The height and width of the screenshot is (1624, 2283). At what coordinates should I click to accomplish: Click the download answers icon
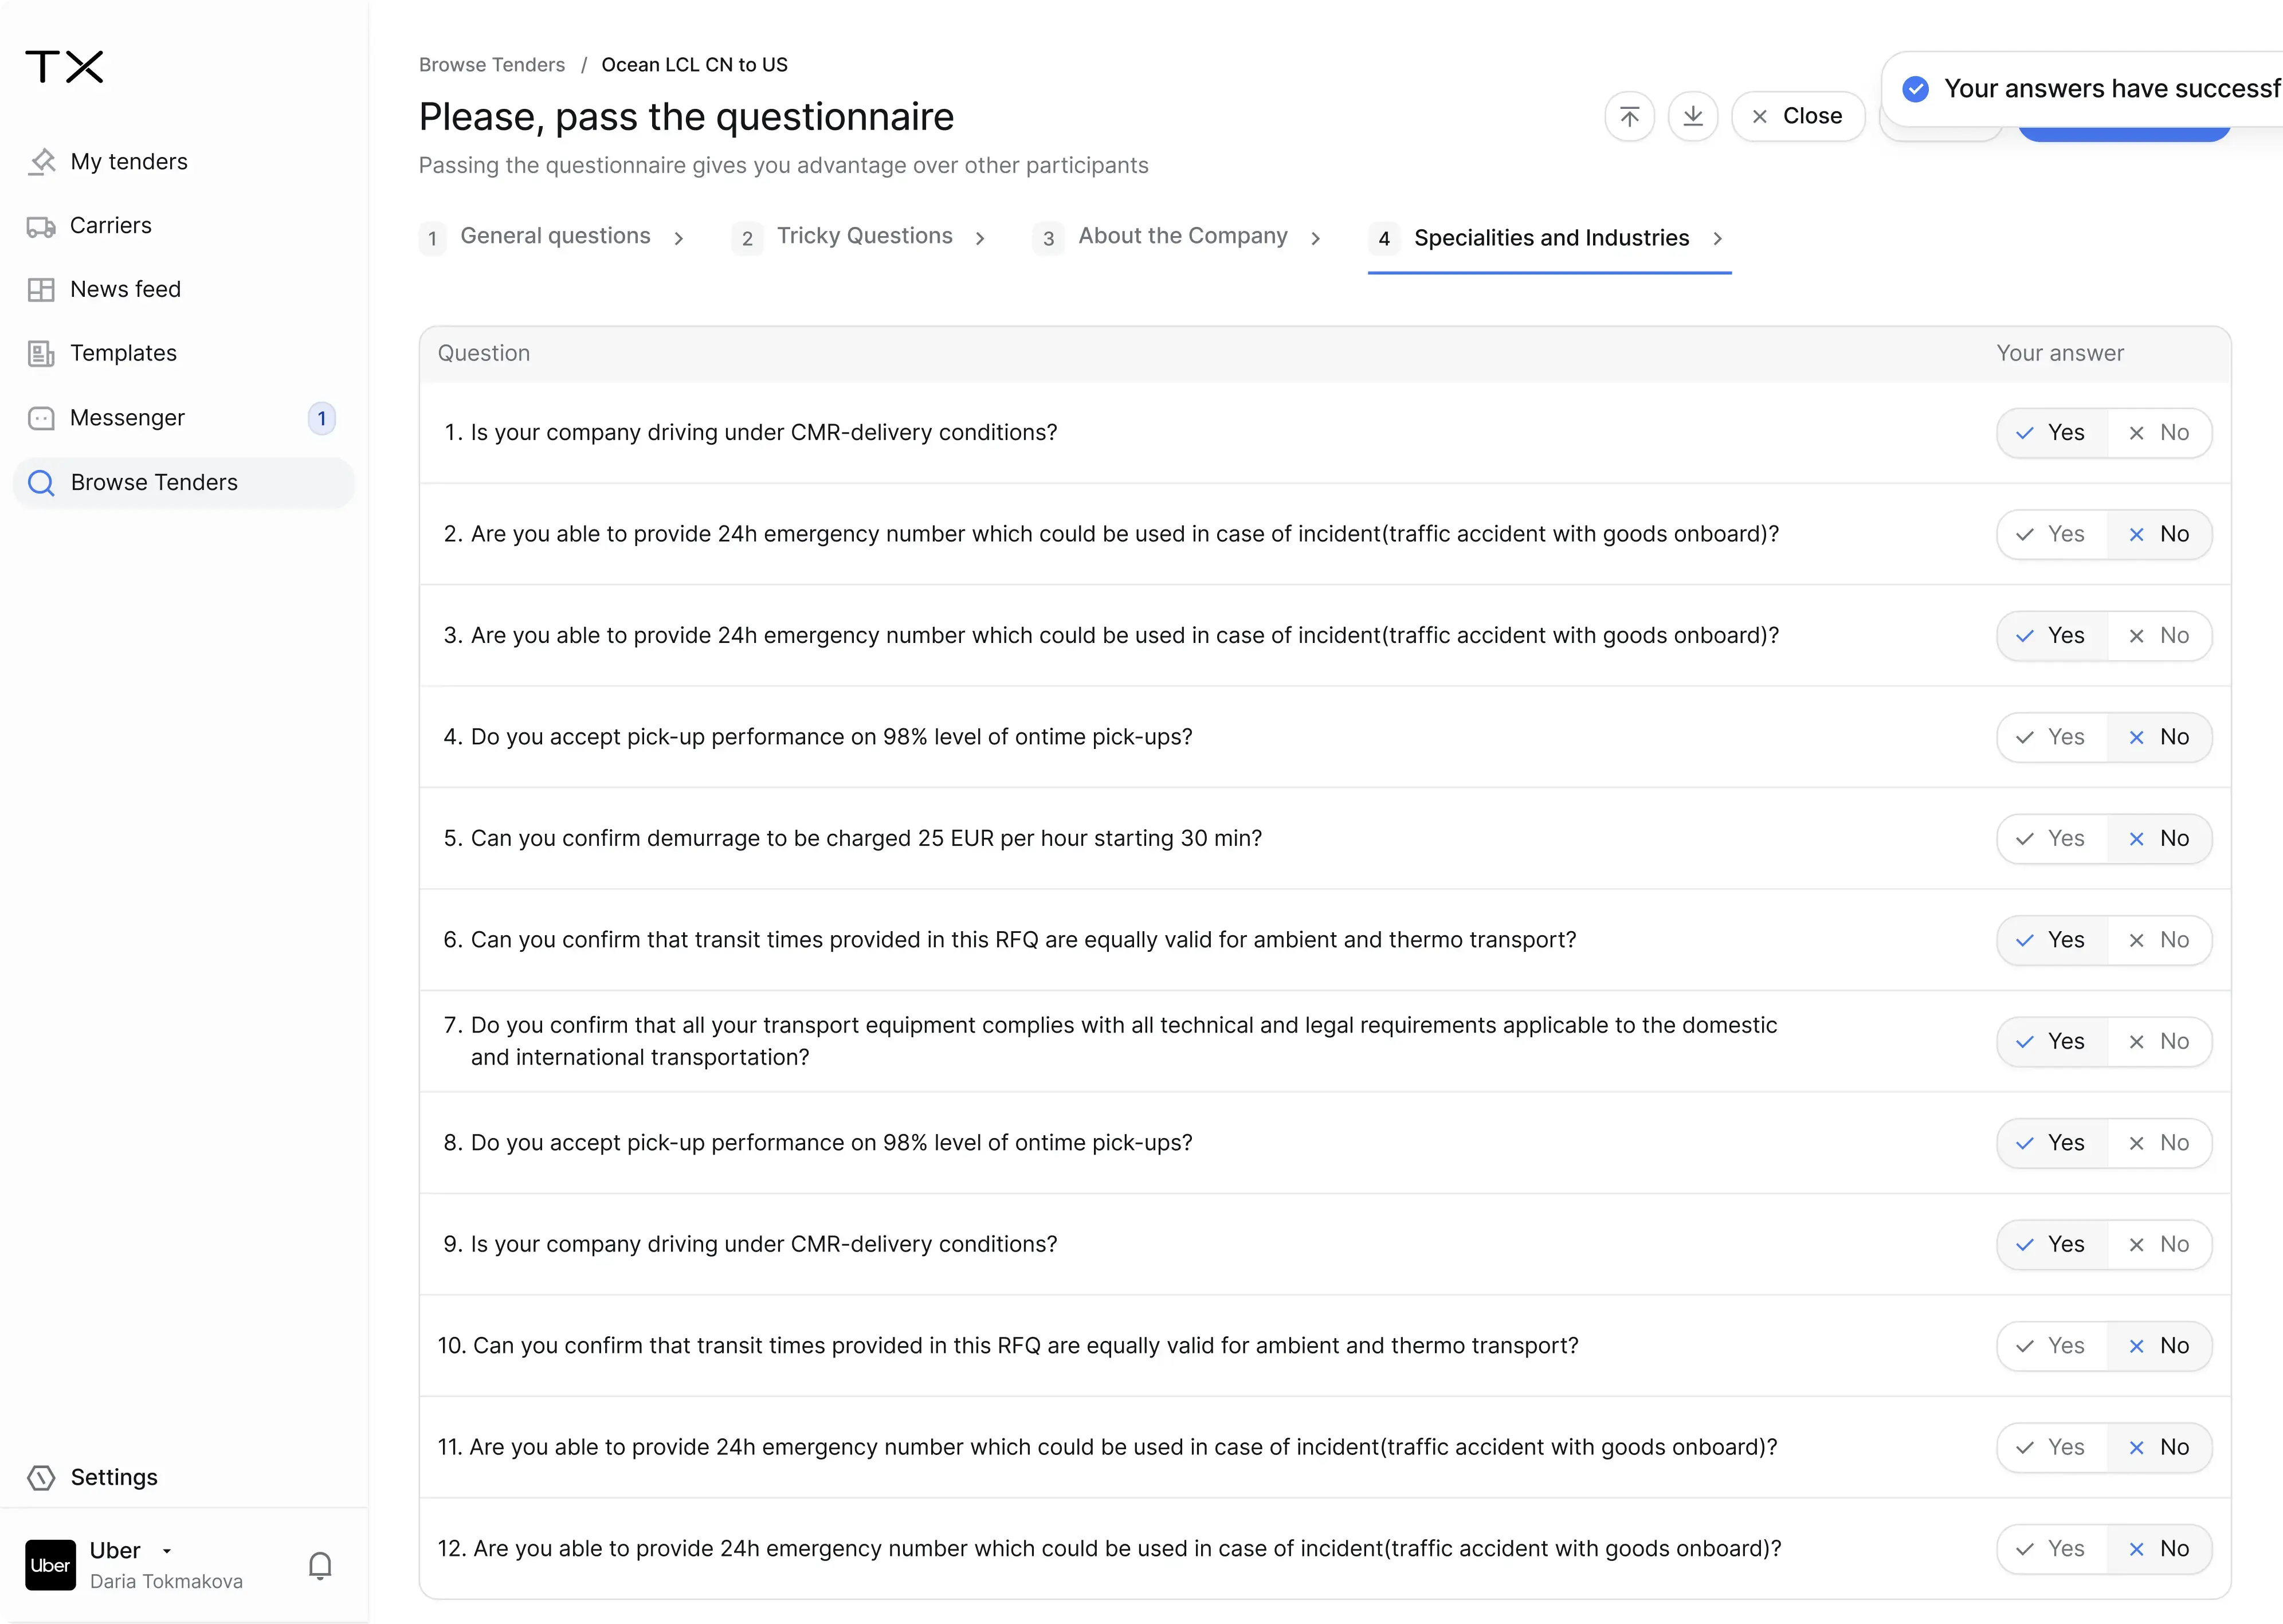pyautogui.click(x=1693, y=116)
